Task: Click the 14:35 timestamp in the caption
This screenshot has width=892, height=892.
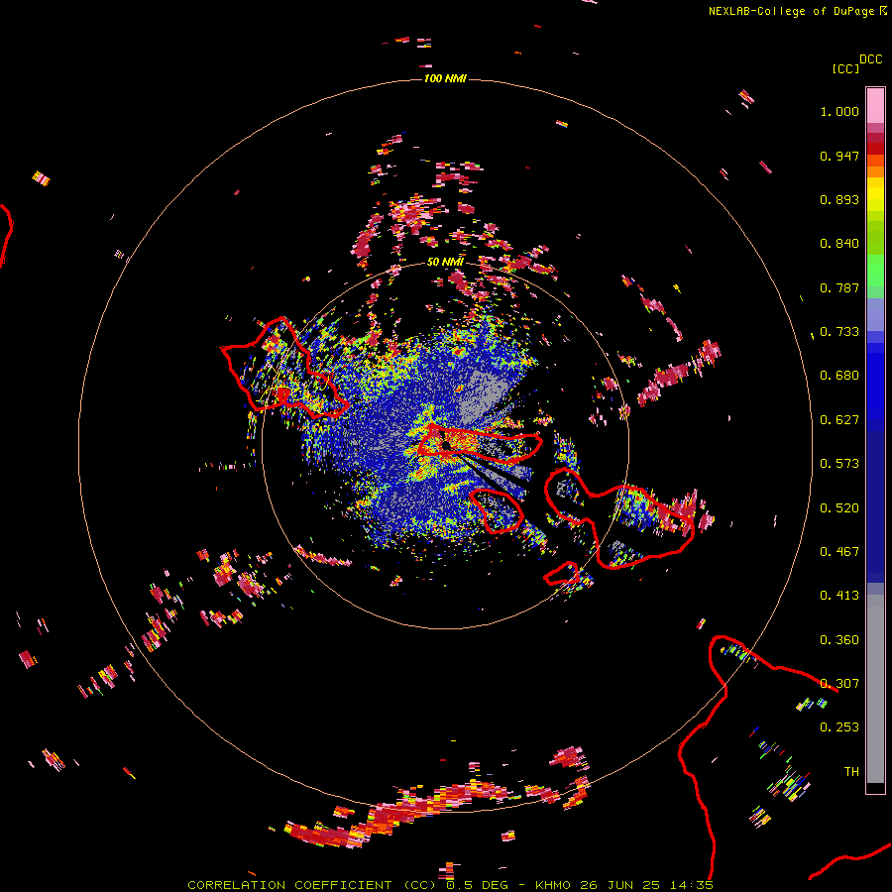Action: [x=692, y=885]
